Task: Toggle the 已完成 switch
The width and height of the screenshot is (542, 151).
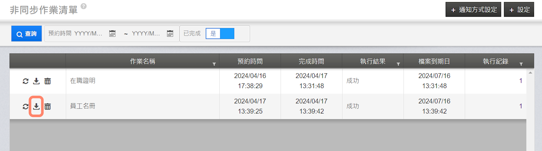Action: click(220, 34)
